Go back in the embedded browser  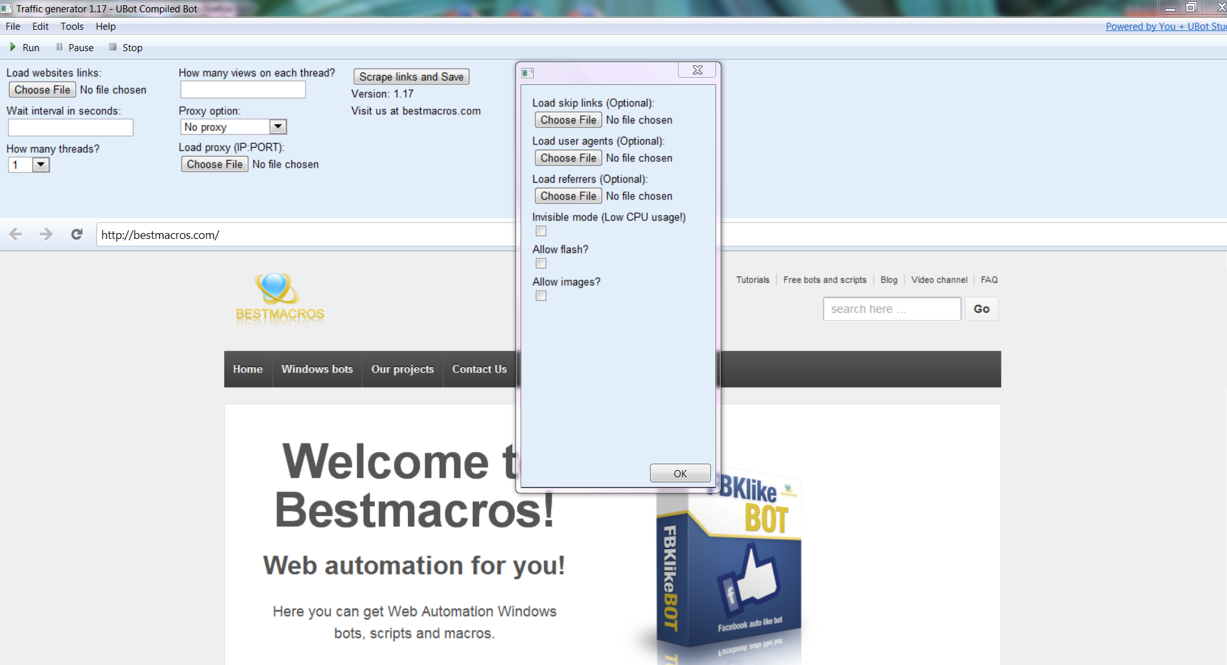[16, 234]
